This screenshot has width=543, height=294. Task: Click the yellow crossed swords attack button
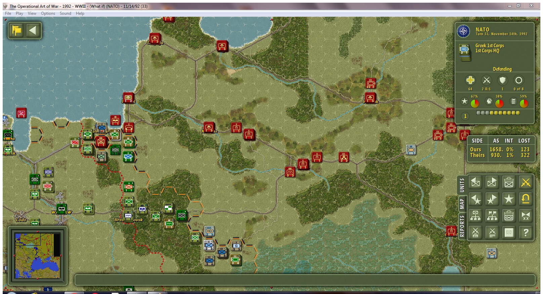[x=526, y=182]
